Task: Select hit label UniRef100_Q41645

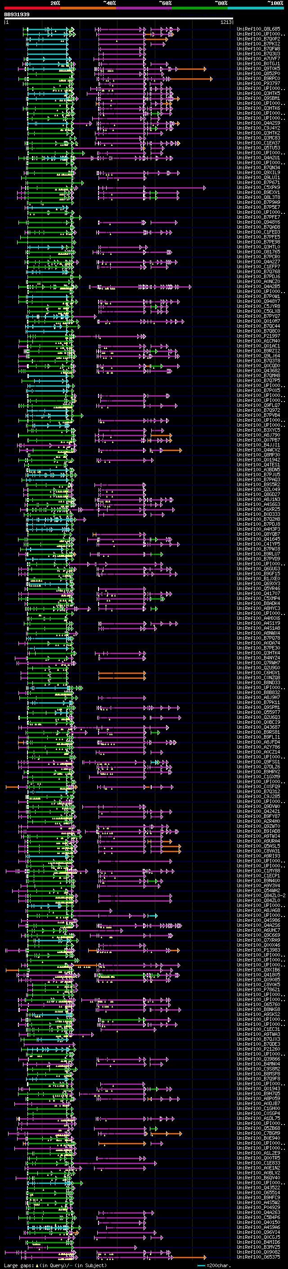Action: click(258, 539)
